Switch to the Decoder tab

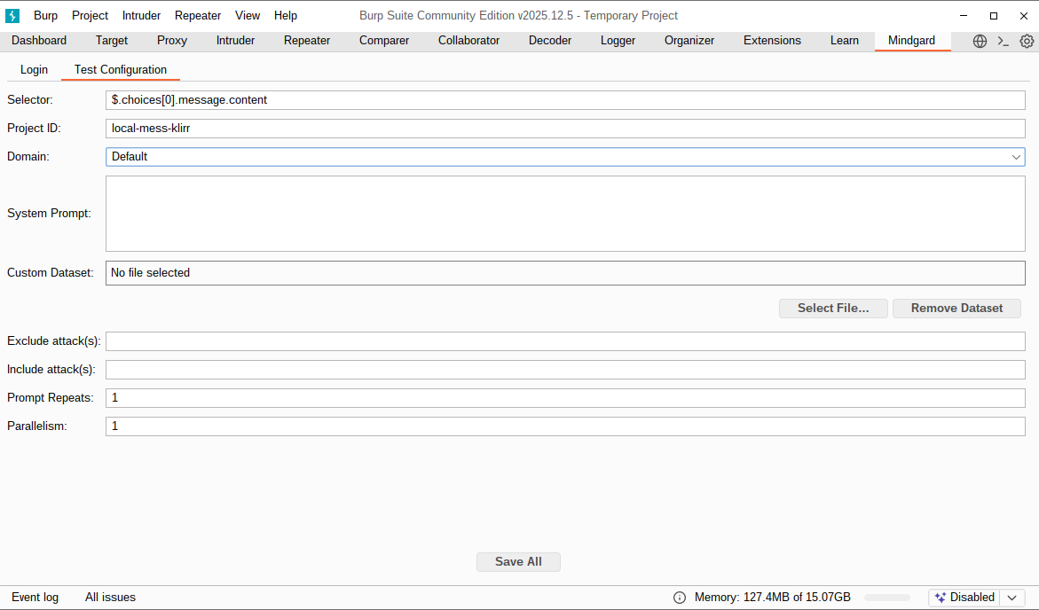(550, 41)
